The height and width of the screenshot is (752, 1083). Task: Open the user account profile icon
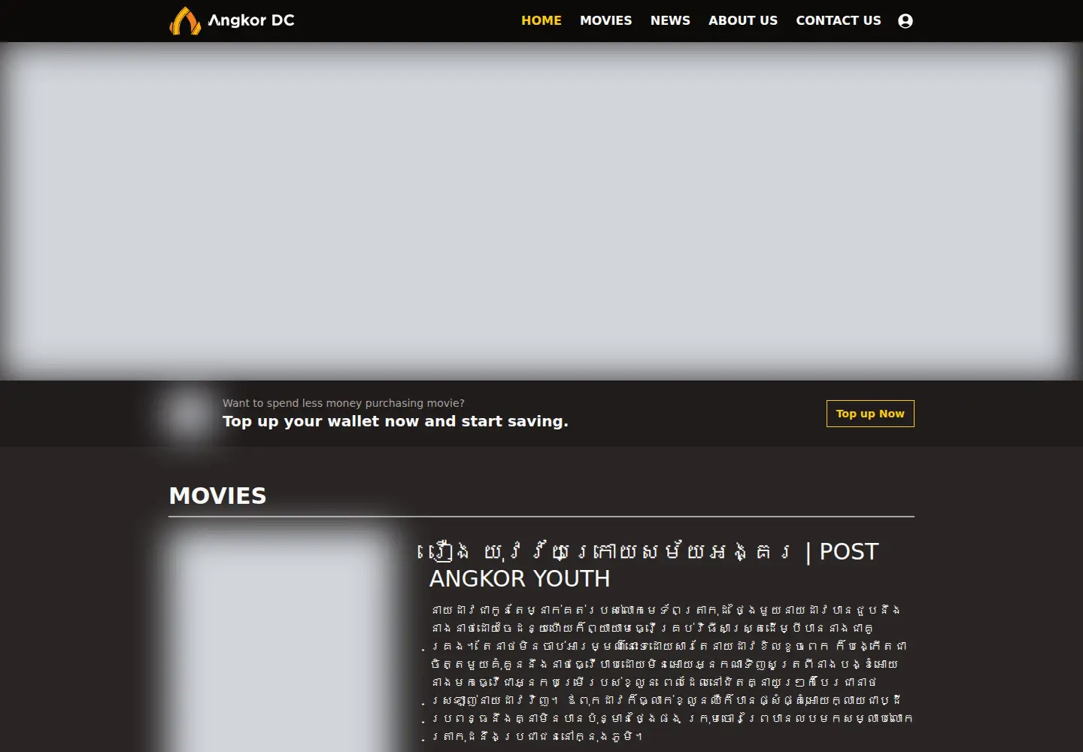pyautogui.click(x=906, y=21)
